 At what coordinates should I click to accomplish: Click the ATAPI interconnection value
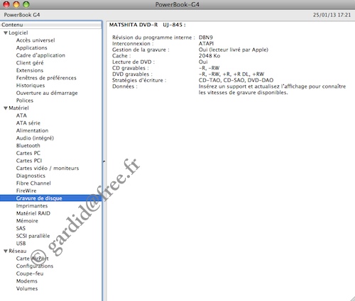click(206, 44)
